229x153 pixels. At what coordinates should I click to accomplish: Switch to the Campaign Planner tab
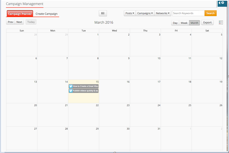[20, 14]
